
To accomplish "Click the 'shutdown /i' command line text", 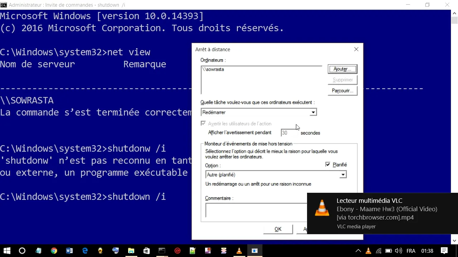I will [137, 197].
